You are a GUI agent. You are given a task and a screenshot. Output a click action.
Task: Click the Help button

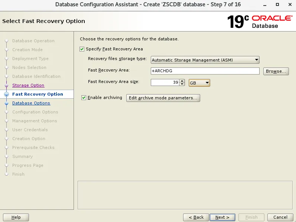16,217
